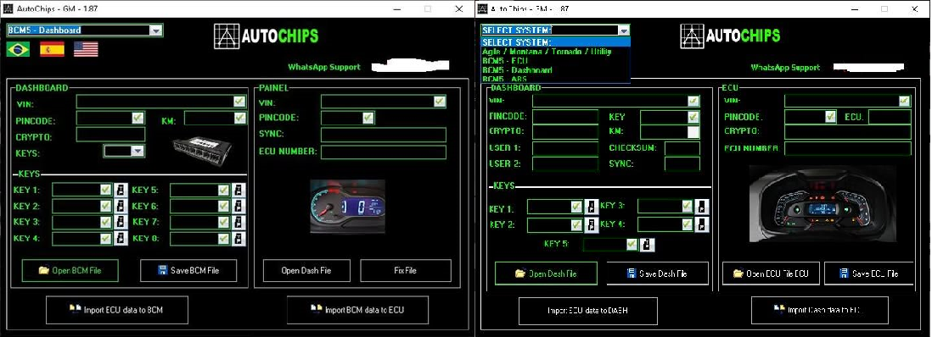Click KEY 3 key icon in left window
This screenshot has height=337, width=932.
click(x=121, y=223)
